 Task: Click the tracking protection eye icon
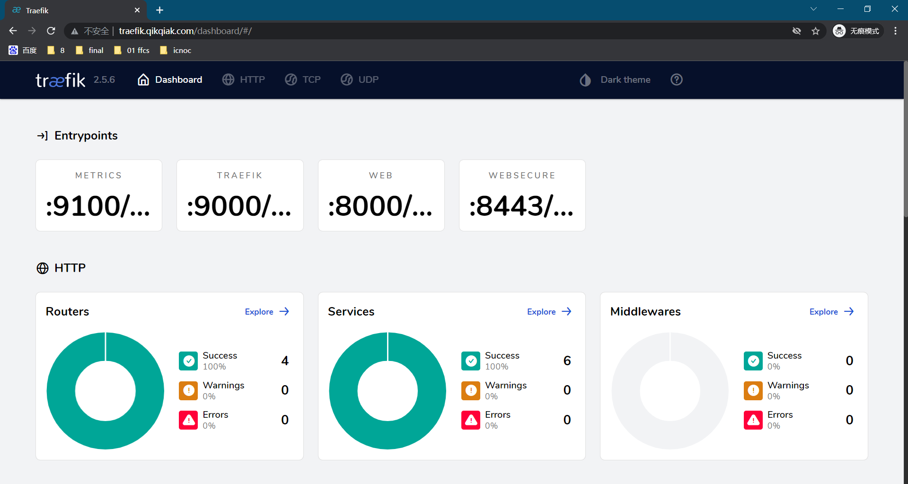click(797, 31)
